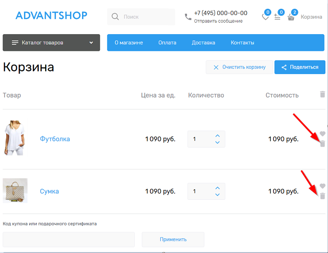Image resolution: width=328 pixels, height=253 pixels.
Task: Delete Футболка from cart with trash icon
Action: click(x=323, y=144)
